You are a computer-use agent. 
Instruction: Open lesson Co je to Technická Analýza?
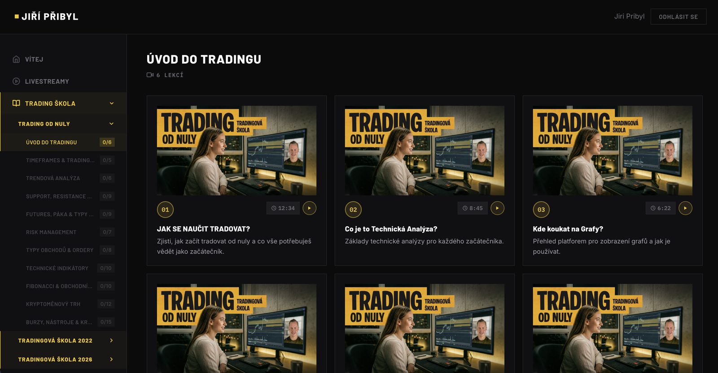tap(391, 229)
